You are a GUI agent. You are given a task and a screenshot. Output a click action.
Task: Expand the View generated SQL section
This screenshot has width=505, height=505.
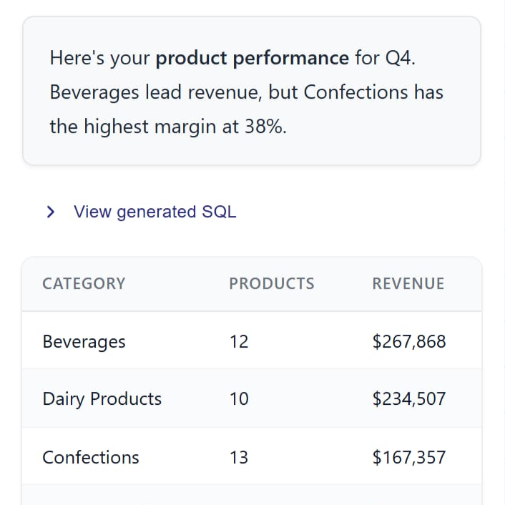(x=155, y=212)
